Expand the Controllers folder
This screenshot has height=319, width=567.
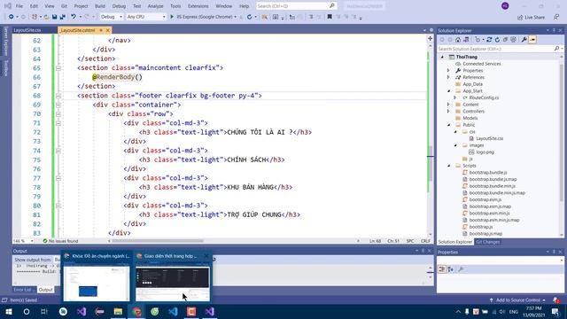[x=448, y=112]
